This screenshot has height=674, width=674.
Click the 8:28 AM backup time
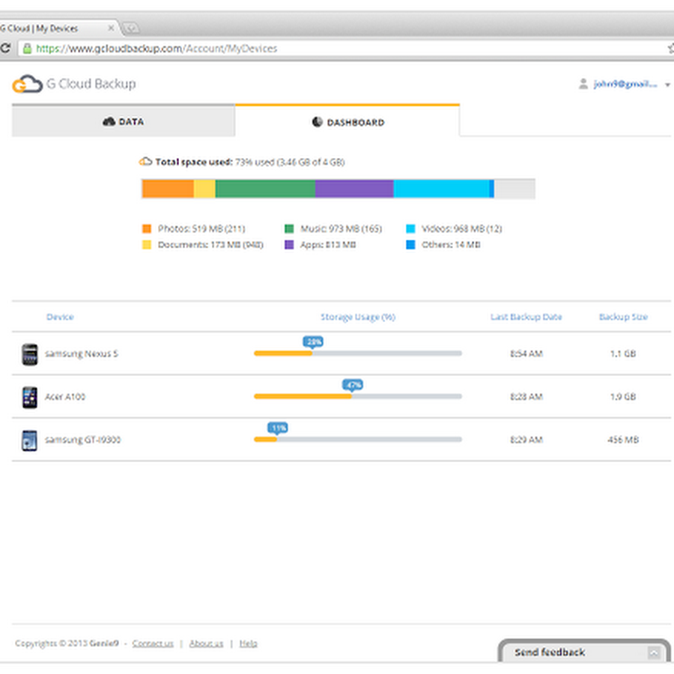click(526, 396)
